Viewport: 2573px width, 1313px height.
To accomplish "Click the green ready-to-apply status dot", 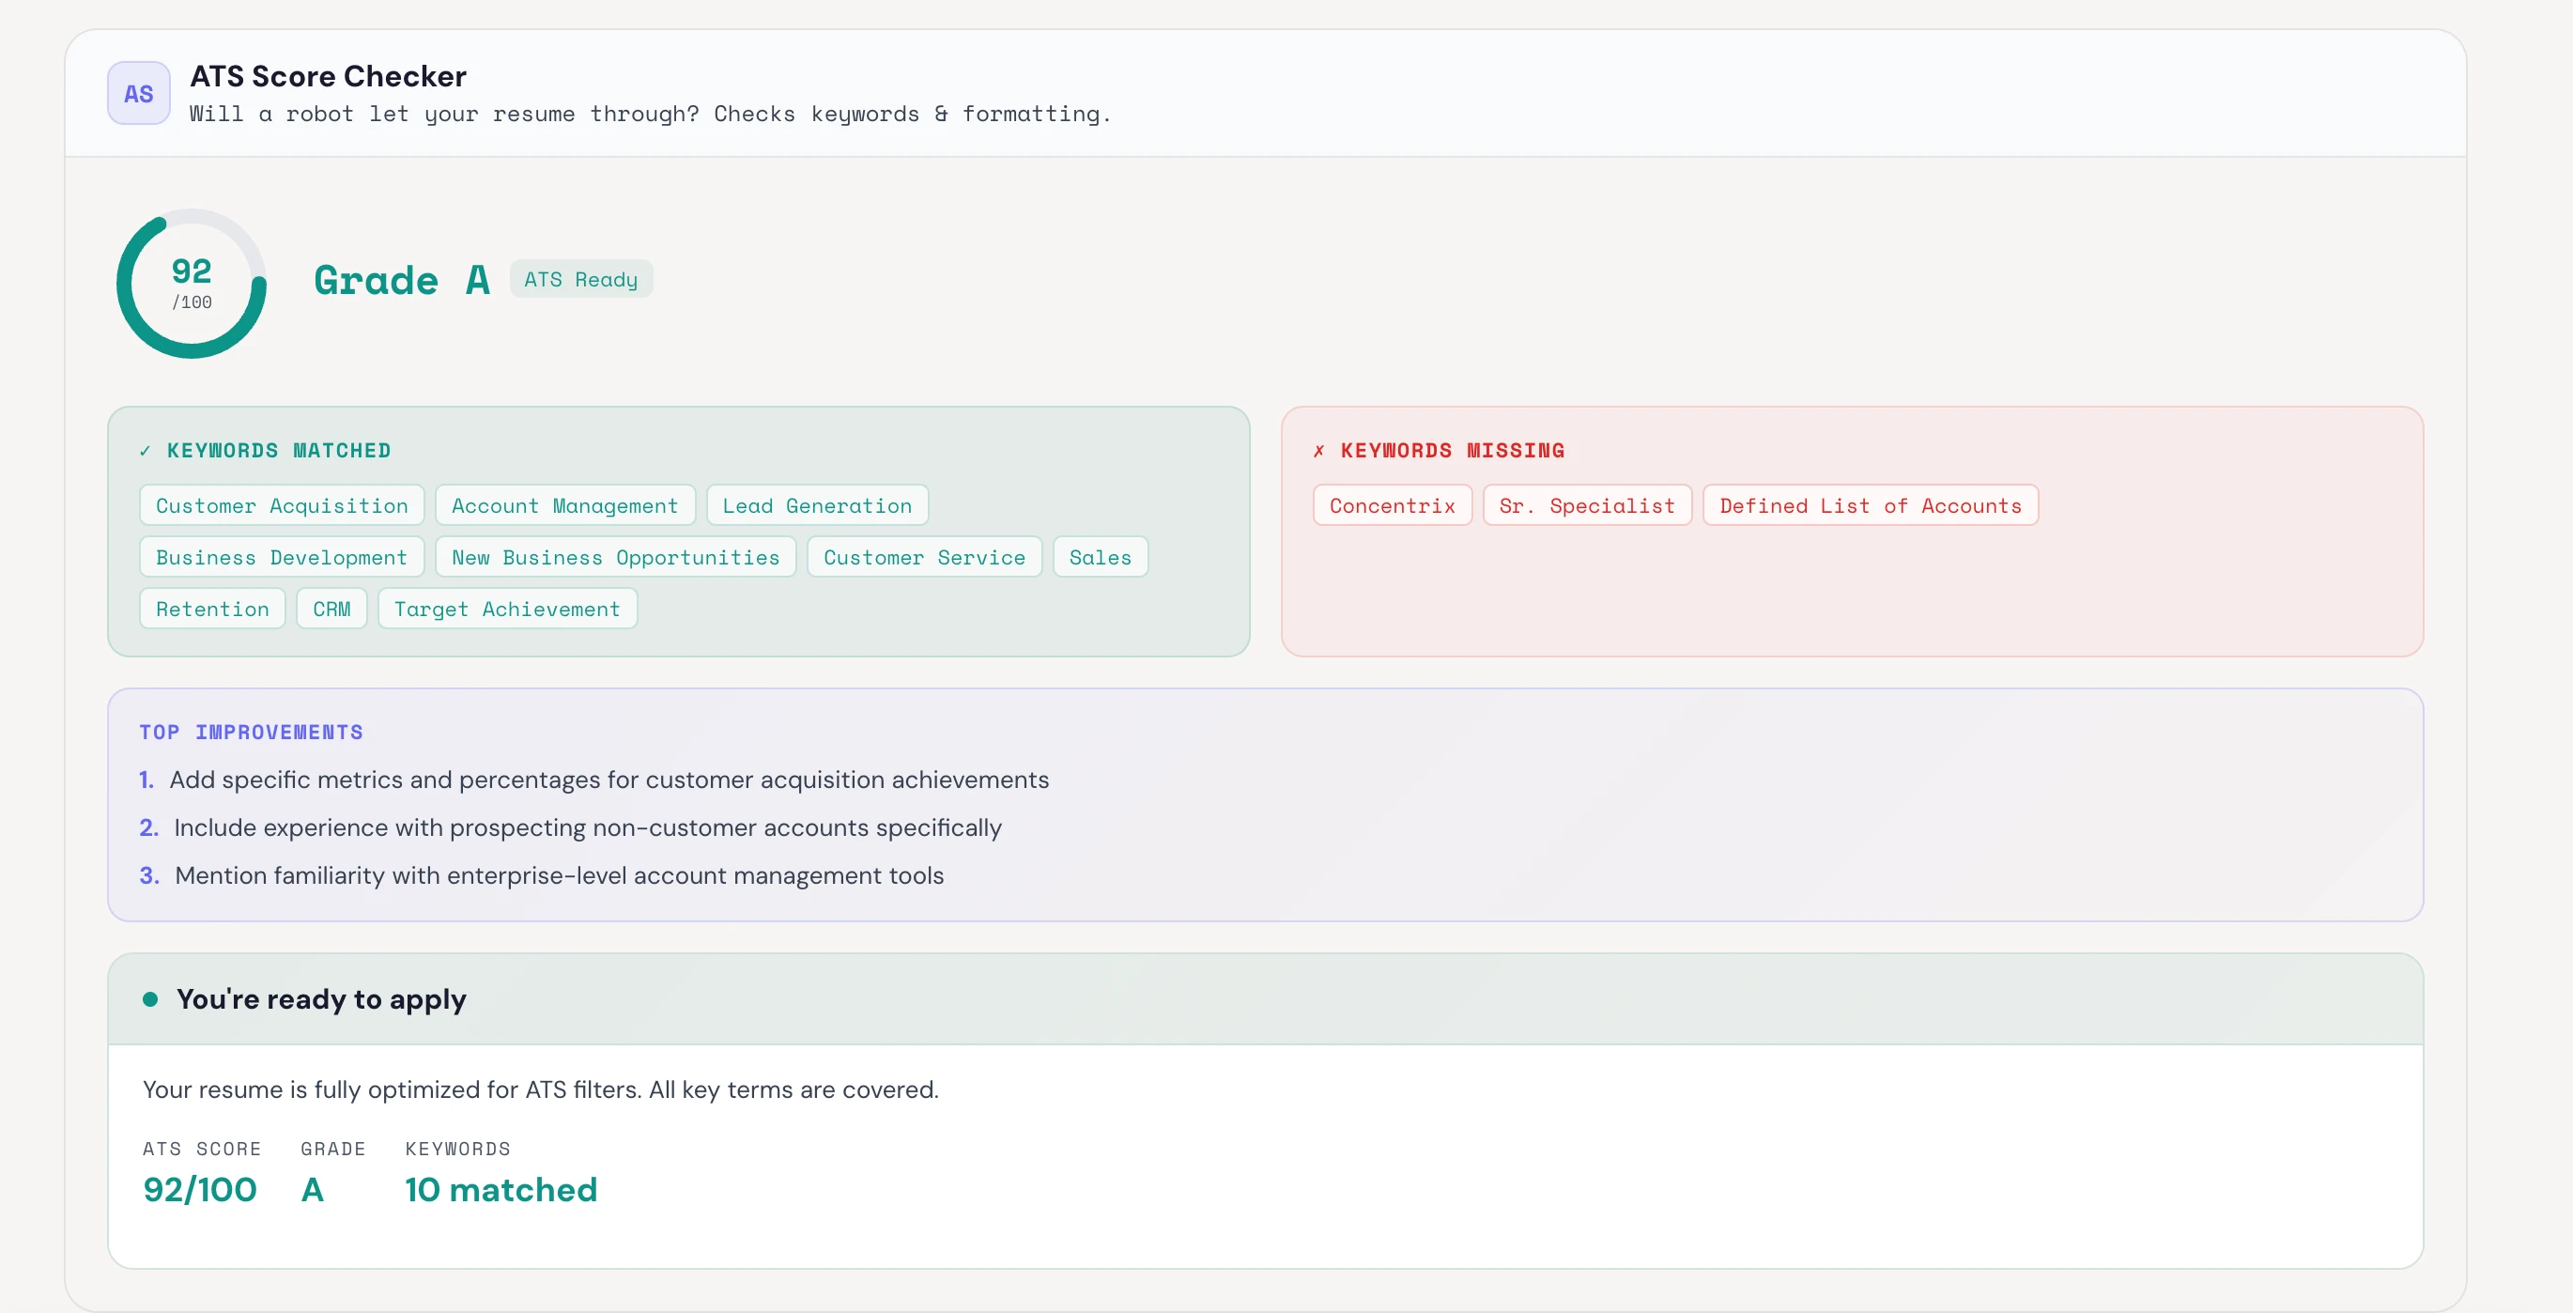I will (150, 999).
